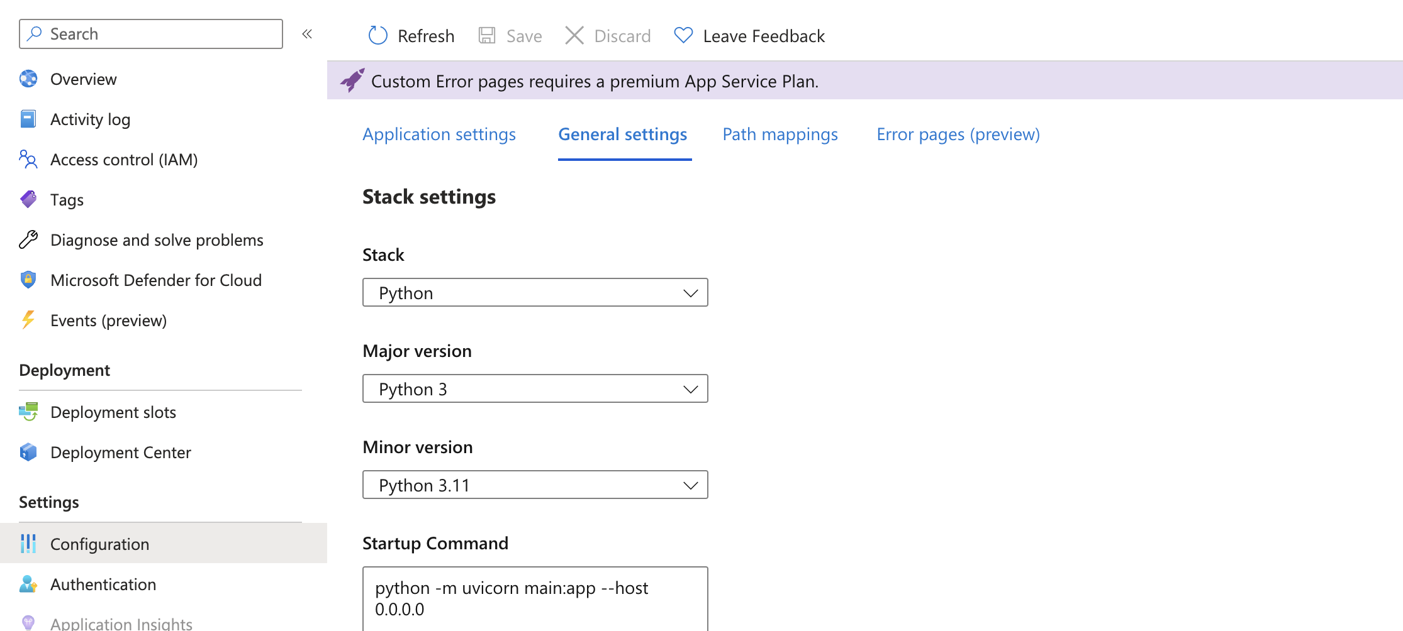Click the Access control people icon
The height and width of the screenshot is (631, 1403).
coord(28,159)
